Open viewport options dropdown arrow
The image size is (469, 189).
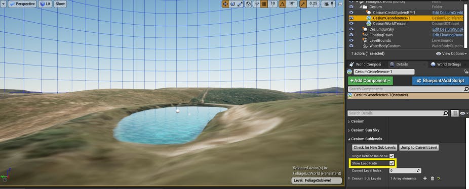coord(3,4)
